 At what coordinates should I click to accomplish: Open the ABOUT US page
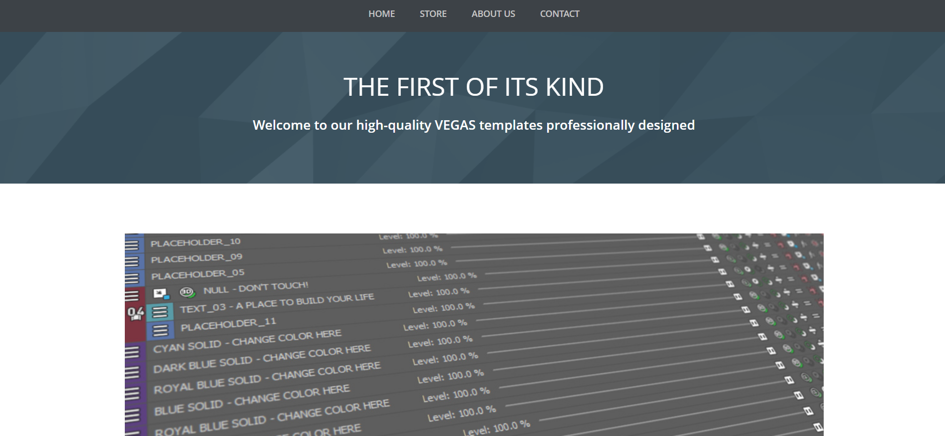pyautogui.click(x=493, y=14)
